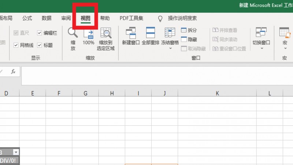Image resolution: width=293 pixels, height=165 pixels.
Task: Click the Macros (宏) button
Action: pos(285,37)
